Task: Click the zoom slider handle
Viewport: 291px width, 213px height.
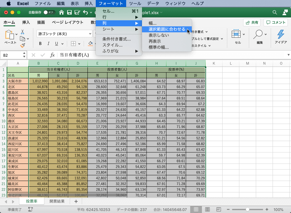Action: 247,209
